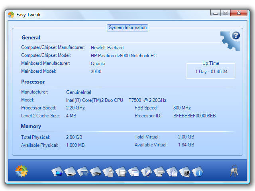Open the network device tweaks folder icon
The width and height of the screenshot is (255, 191).
[x=96, y=172]
